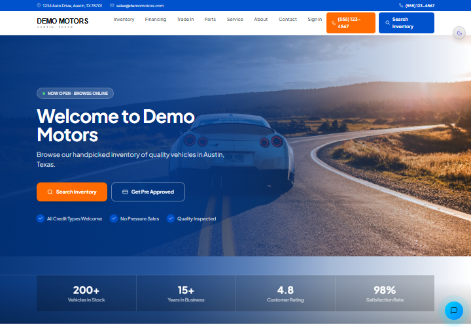Click the 15+ Years in Business stat
Image resolution: width=471 pixels, height=327 pixels.
(x=186, y=294)
